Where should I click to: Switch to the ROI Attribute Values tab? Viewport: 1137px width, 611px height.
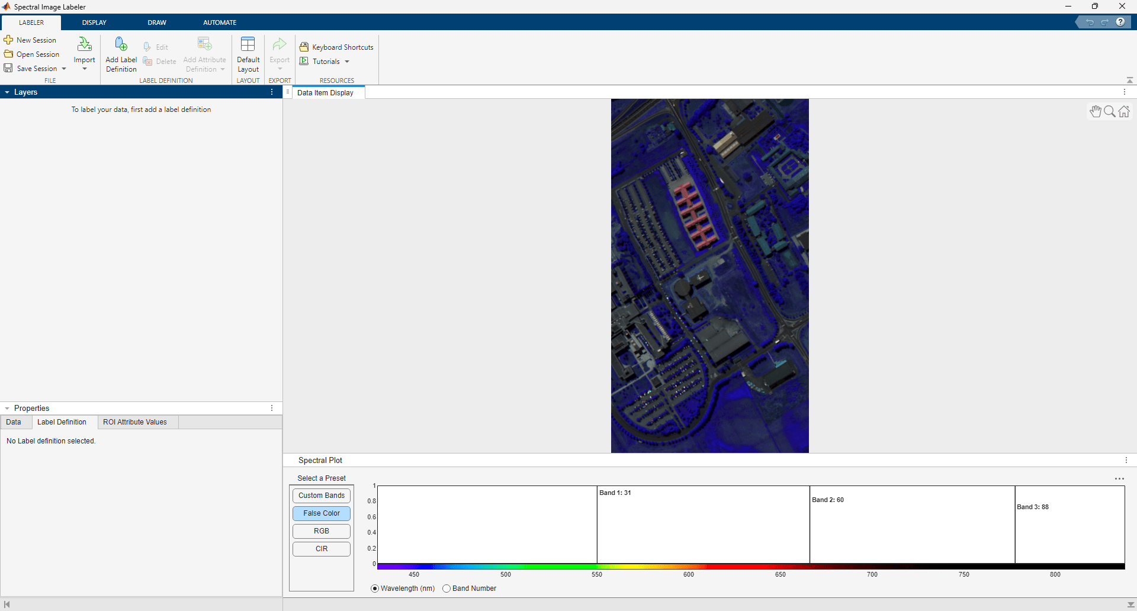click(134, 422)
